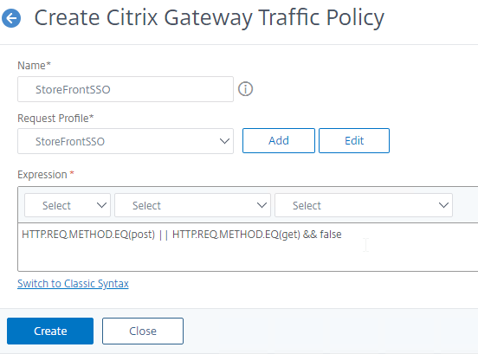Click the Name field label

pyautogui.click(x=34, y=66)
